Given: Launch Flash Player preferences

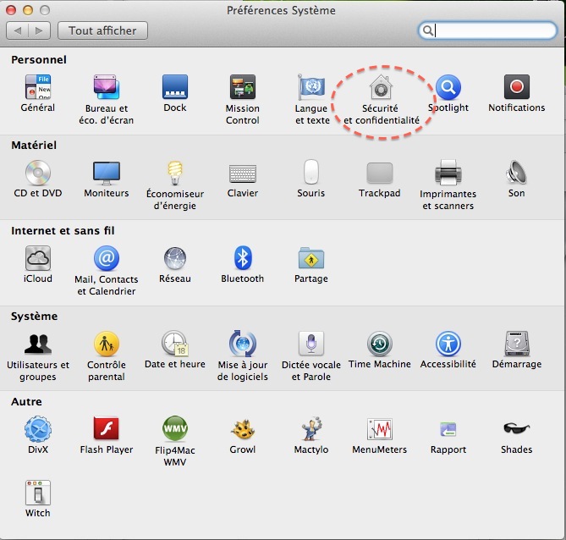Looking at the screenshot, I should pos(107,429).
